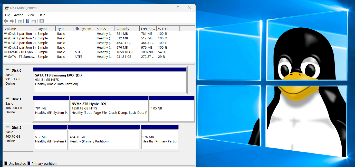The width and height of the screenshot is (355, 167).
Task: Sort volumes by Capacity column header
Action: [123, 29]
